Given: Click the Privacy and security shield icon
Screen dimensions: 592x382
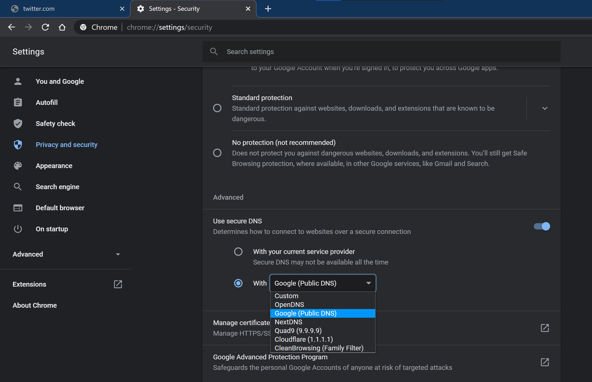Looking at the screenshot, I should pyautogui.click(x=18, y=145).
